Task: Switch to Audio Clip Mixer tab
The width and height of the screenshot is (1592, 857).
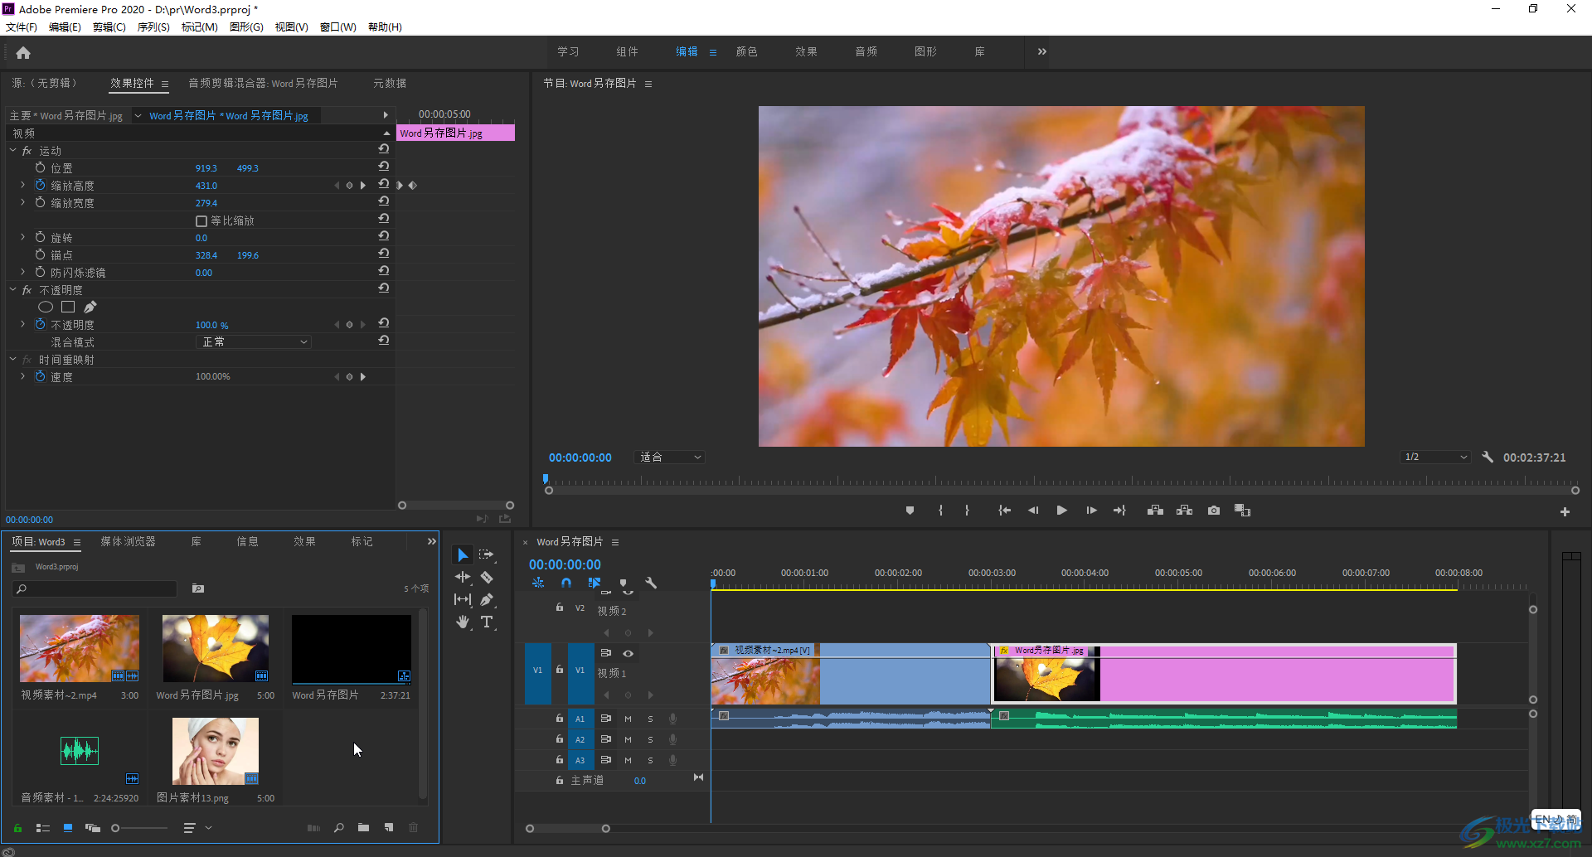Action: (263, 83)
